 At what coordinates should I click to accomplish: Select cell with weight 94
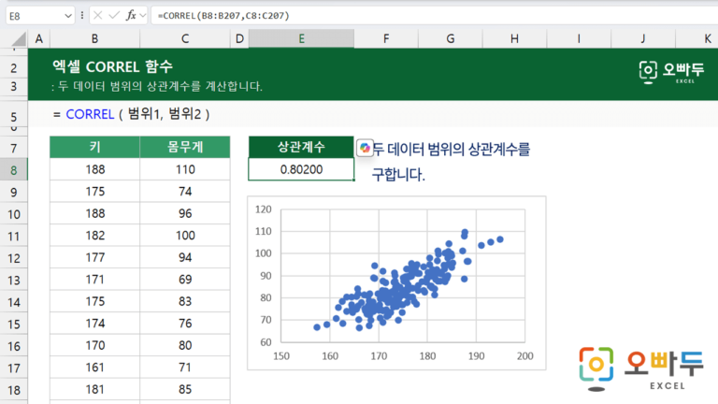[x=185, y=257]
